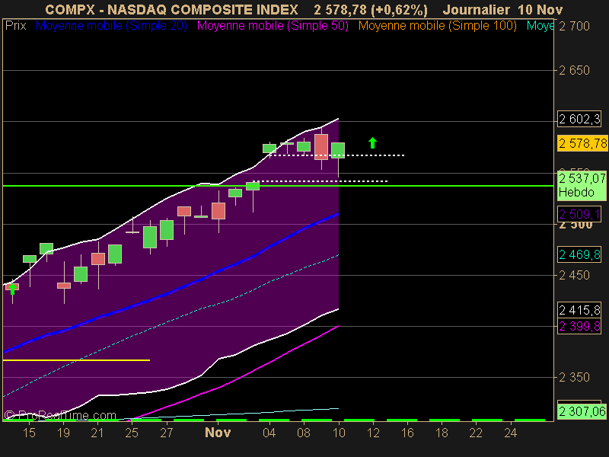This screenshot has width=609, height=457.
Task: Click the 'Nov' label on time axis
Action: (218, 433)
